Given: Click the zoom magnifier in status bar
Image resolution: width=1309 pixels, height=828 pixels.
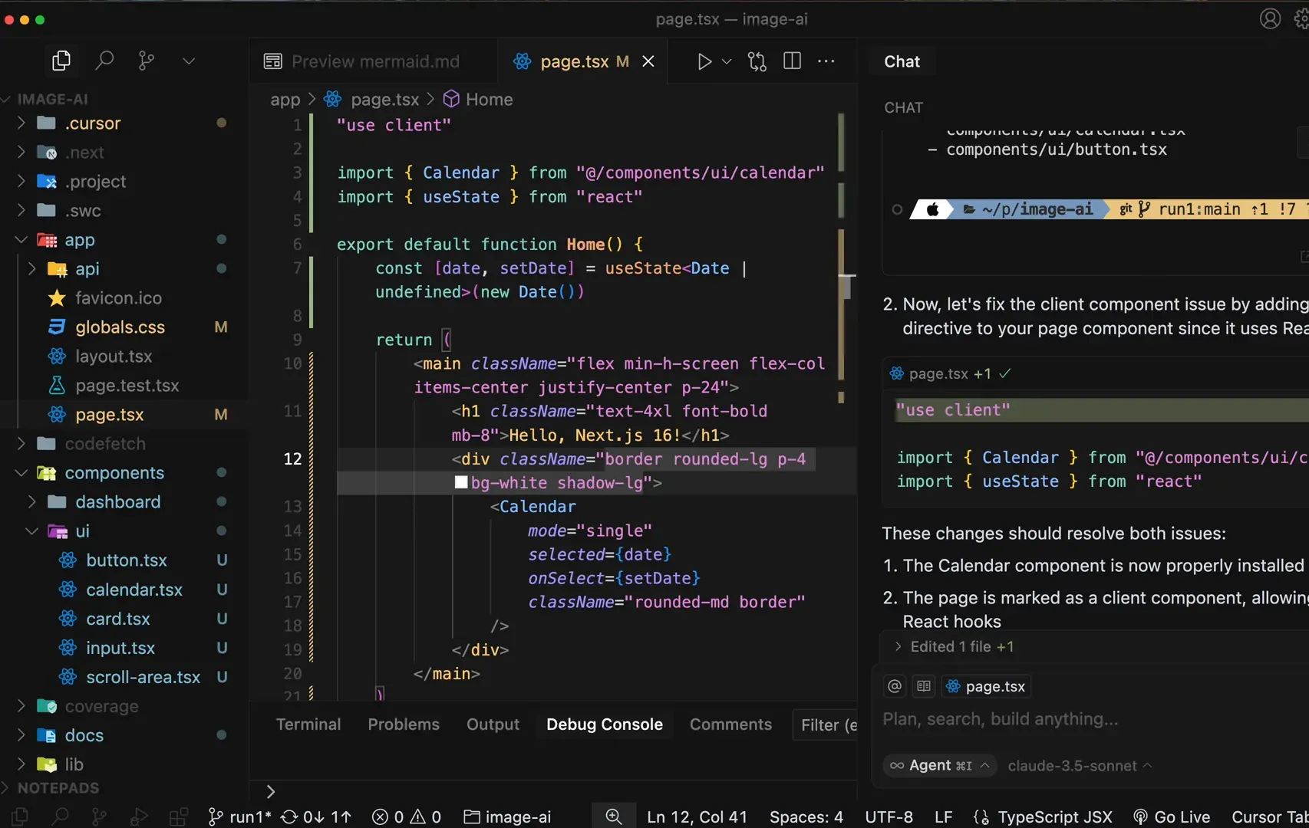Looking at the screenshot, I should 613,816.
